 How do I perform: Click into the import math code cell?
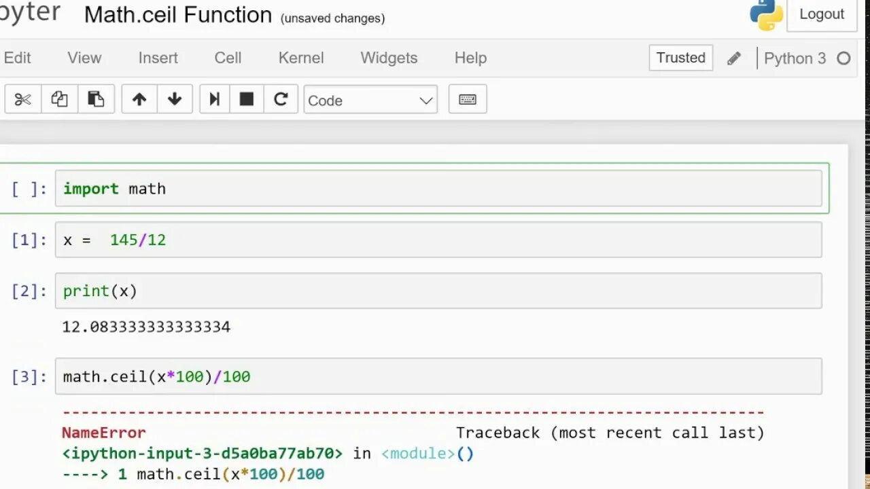[438, 189]
